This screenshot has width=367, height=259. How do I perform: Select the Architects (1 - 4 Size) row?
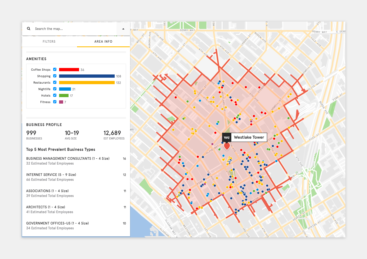tap(76, 209)
